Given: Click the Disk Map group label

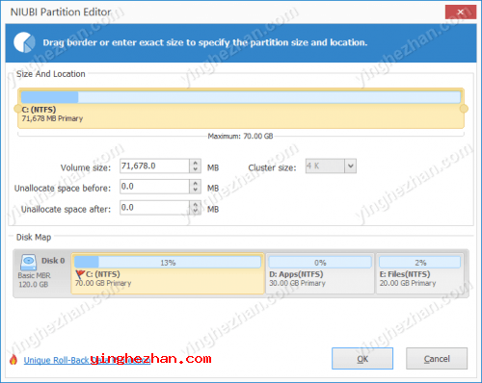Looking at the screenshot, I should coord(34,238).
